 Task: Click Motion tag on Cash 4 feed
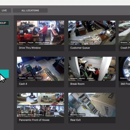tap(31, 78)
